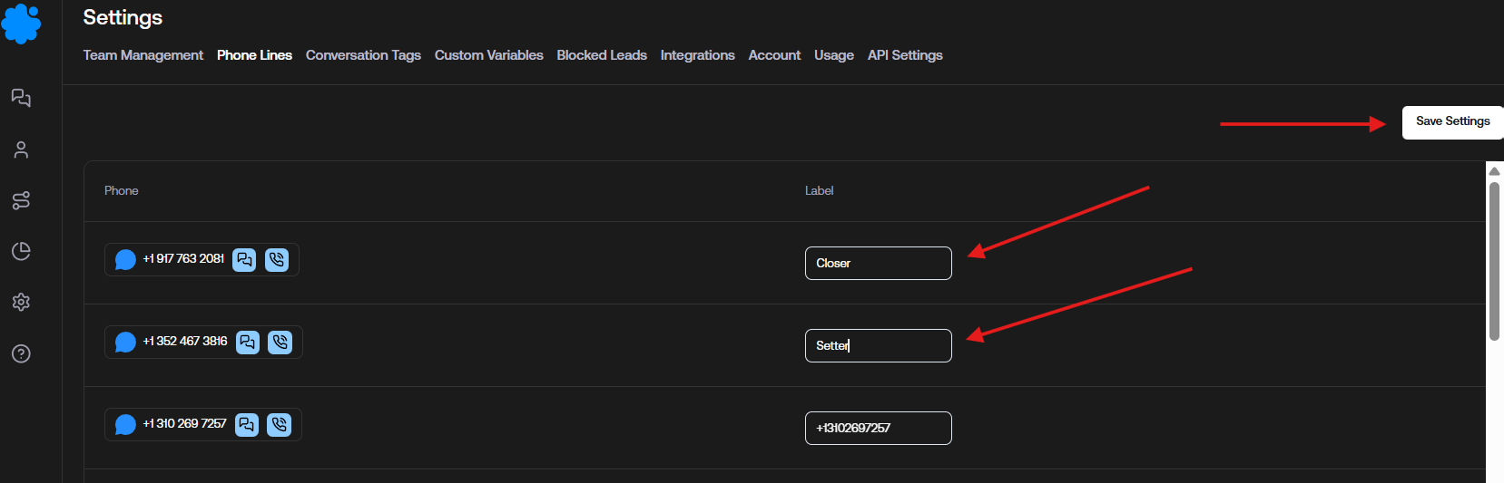Edit the Closer label field

coord(879,264)
